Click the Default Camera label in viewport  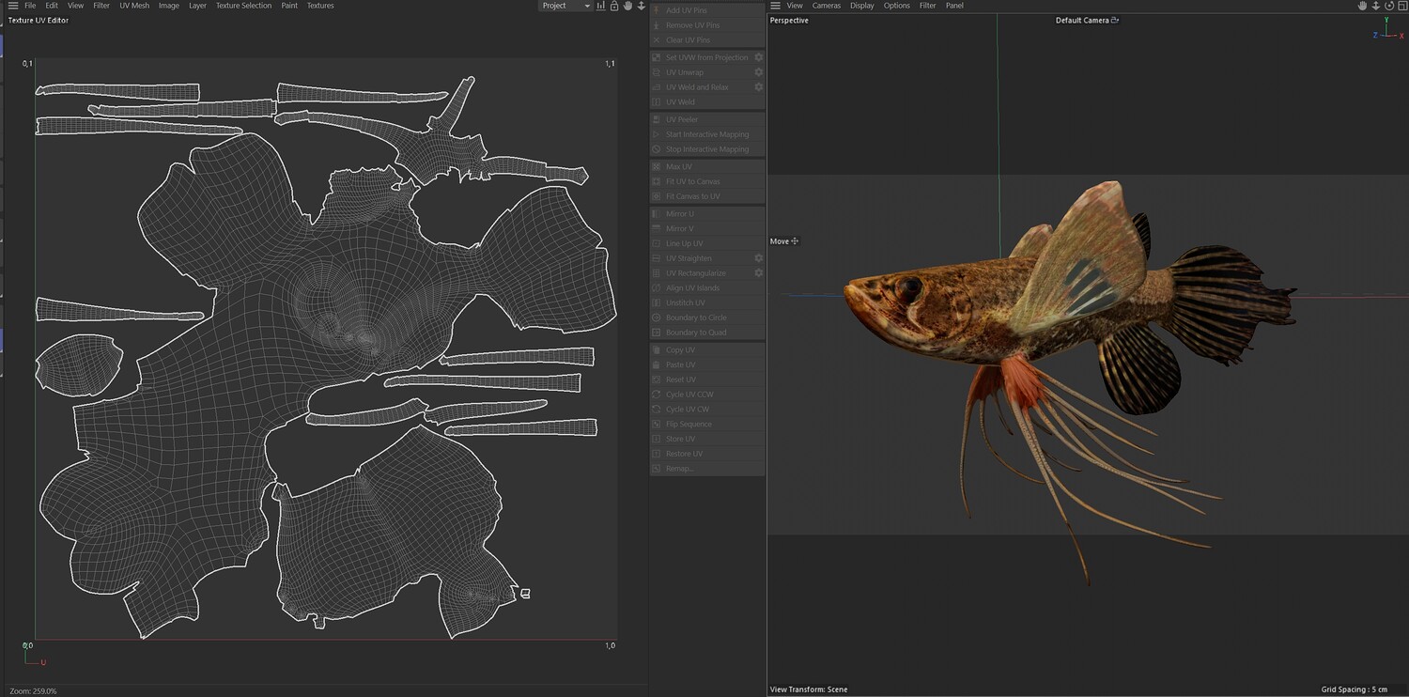1082,21
